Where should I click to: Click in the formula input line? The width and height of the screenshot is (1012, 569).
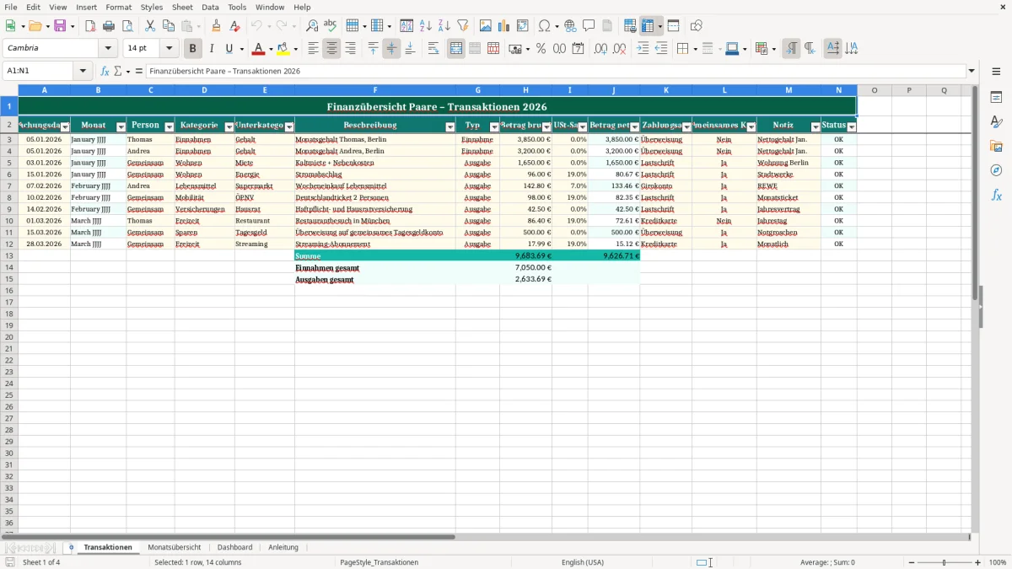pos(555,72)
